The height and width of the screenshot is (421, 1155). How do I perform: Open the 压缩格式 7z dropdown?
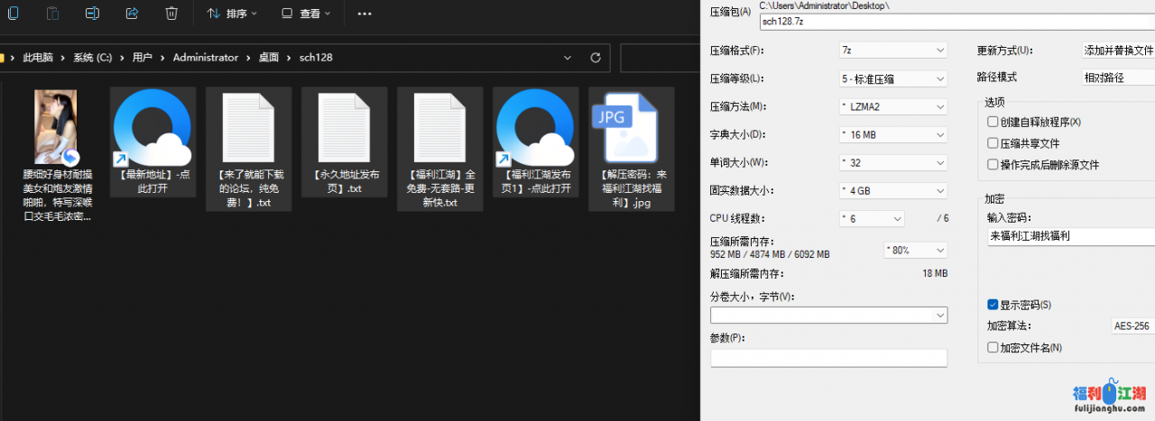[892, 50]
